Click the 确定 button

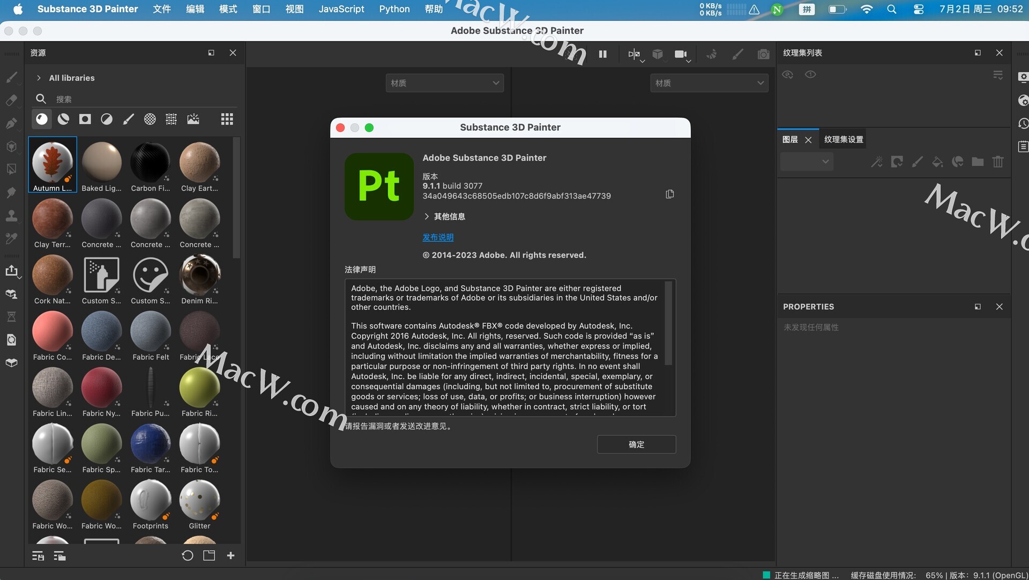coord(636,444)
